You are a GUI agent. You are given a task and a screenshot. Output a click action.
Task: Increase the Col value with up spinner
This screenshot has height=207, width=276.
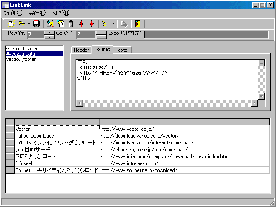click(x=101, y=33)
